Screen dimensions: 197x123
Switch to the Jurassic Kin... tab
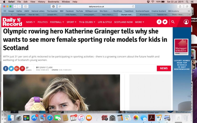pyautogui.click(x=53, y=15)
